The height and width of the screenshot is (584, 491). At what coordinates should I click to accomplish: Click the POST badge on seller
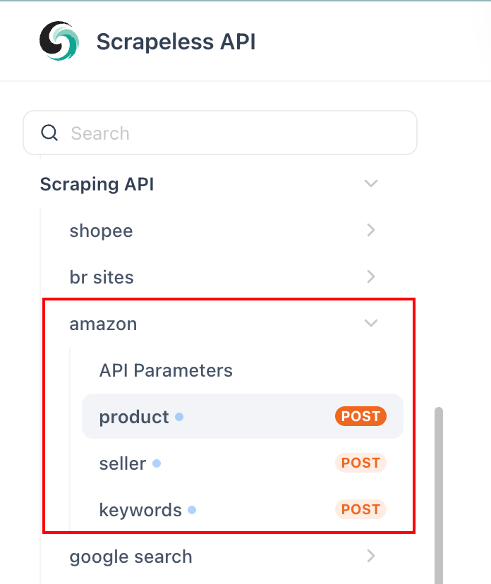tap(360, 463)
